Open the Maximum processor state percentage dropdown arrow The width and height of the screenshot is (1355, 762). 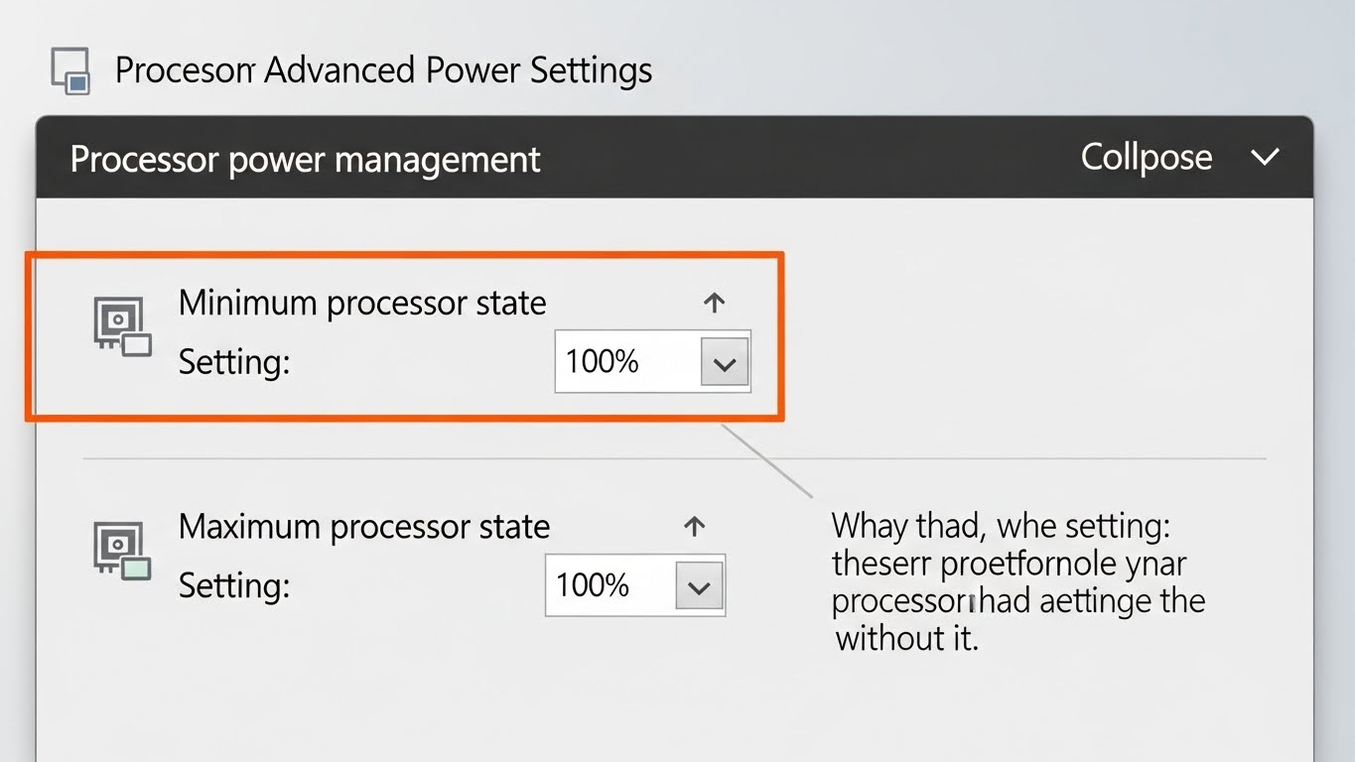click(x=699, y=586)
